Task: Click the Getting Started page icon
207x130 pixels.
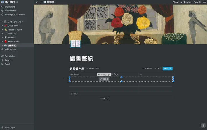Action: [x=6, y=22]
